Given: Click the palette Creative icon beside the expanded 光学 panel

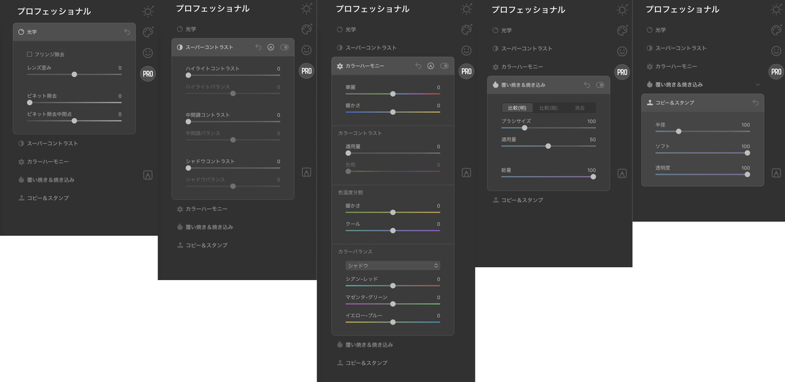Looking at the screenshot, I should click(x=148, y=32).
